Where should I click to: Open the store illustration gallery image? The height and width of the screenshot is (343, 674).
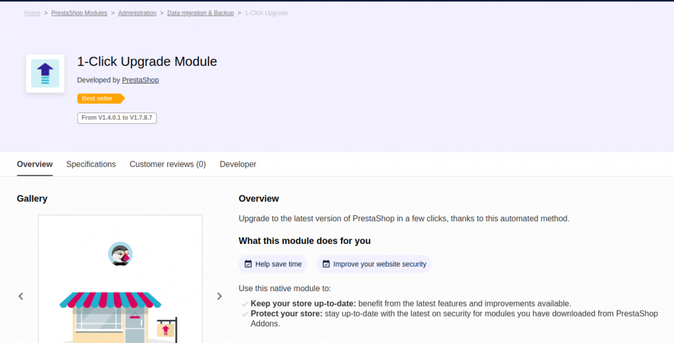click(x=121, y=280)
